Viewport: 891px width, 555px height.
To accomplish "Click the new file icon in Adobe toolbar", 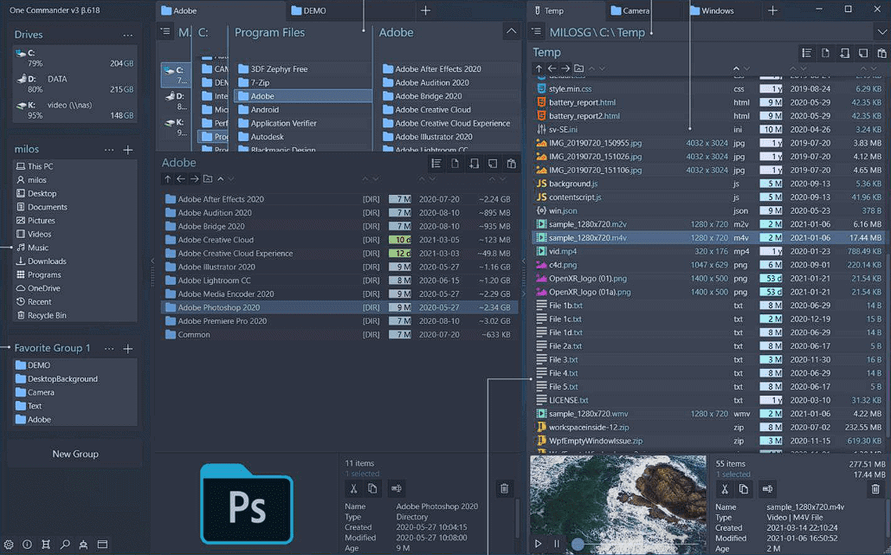I will click(455, 164).
